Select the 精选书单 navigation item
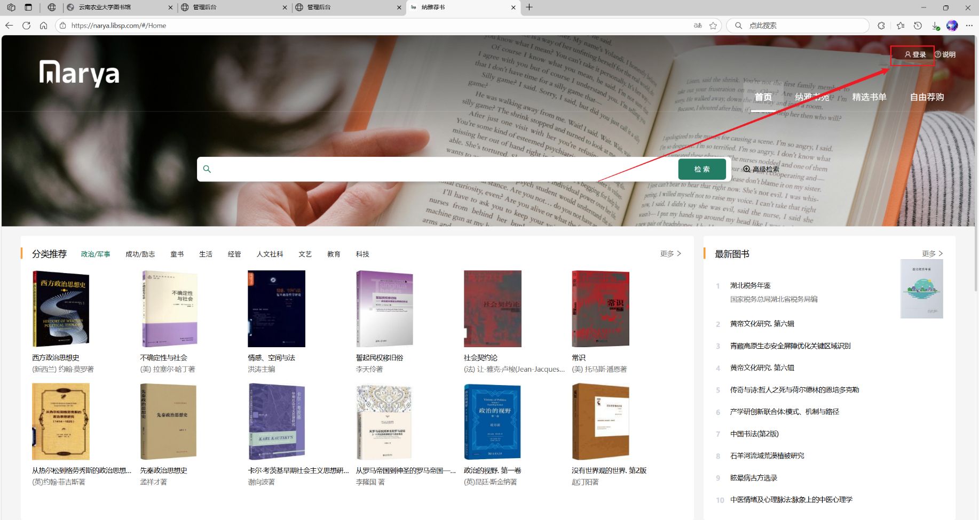 pos(869,97)
